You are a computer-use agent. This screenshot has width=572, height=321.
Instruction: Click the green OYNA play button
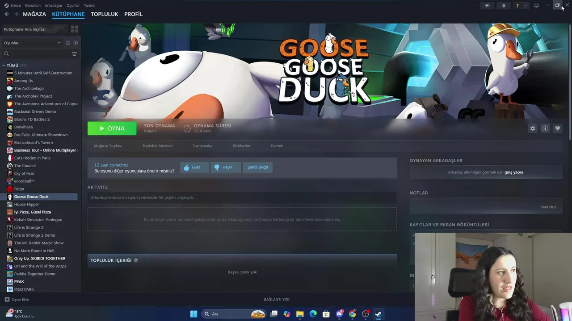[x=112, y=128]
